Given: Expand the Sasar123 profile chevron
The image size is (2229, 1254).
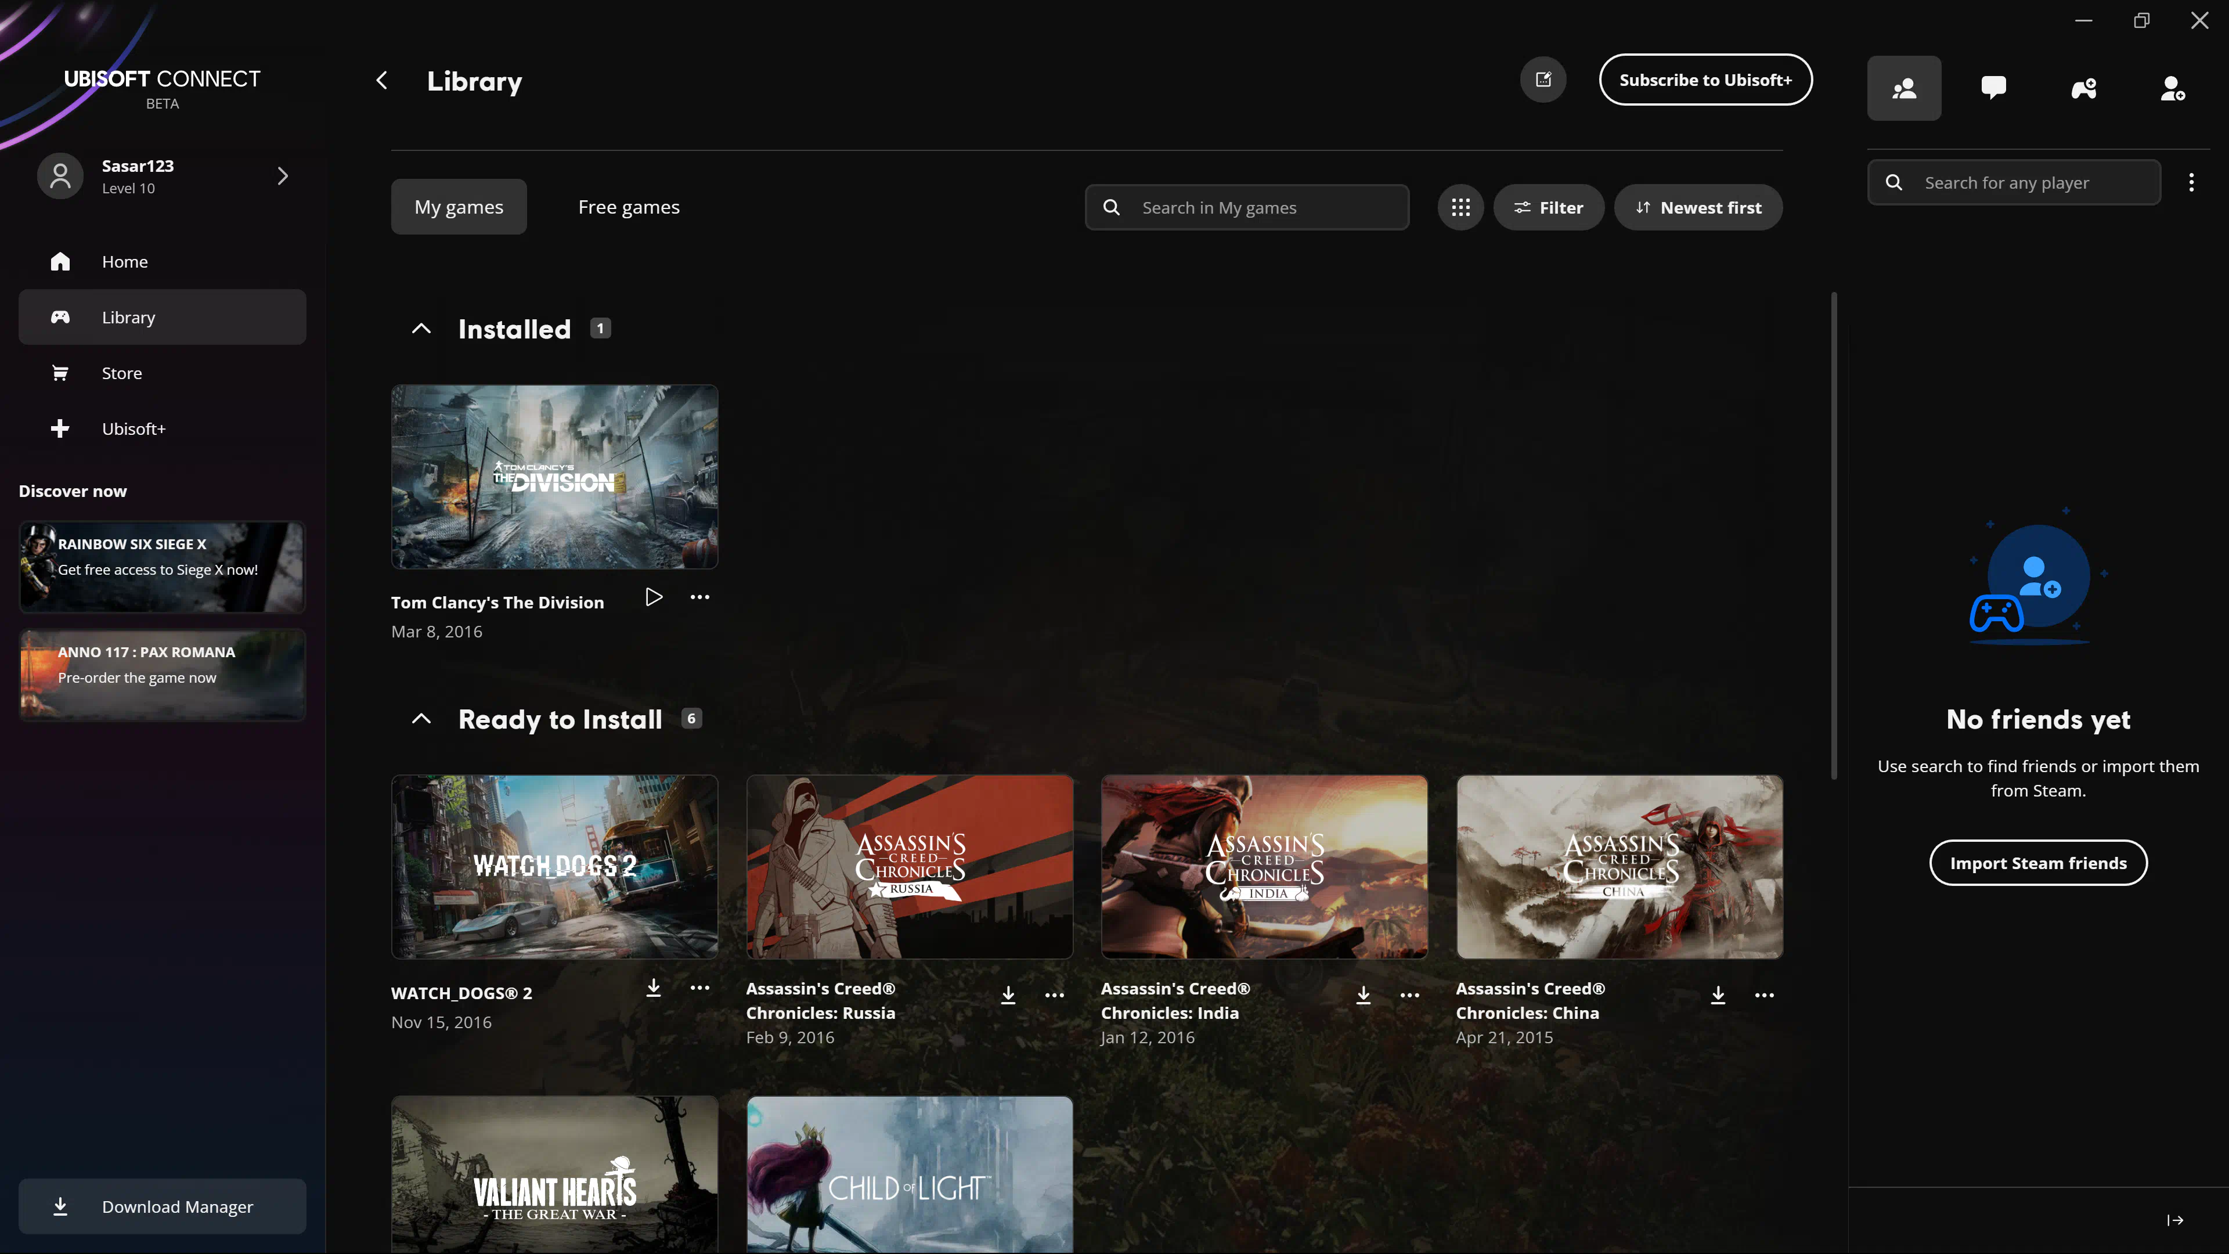Looking at the screenshot, I should [x=282, y=176].
